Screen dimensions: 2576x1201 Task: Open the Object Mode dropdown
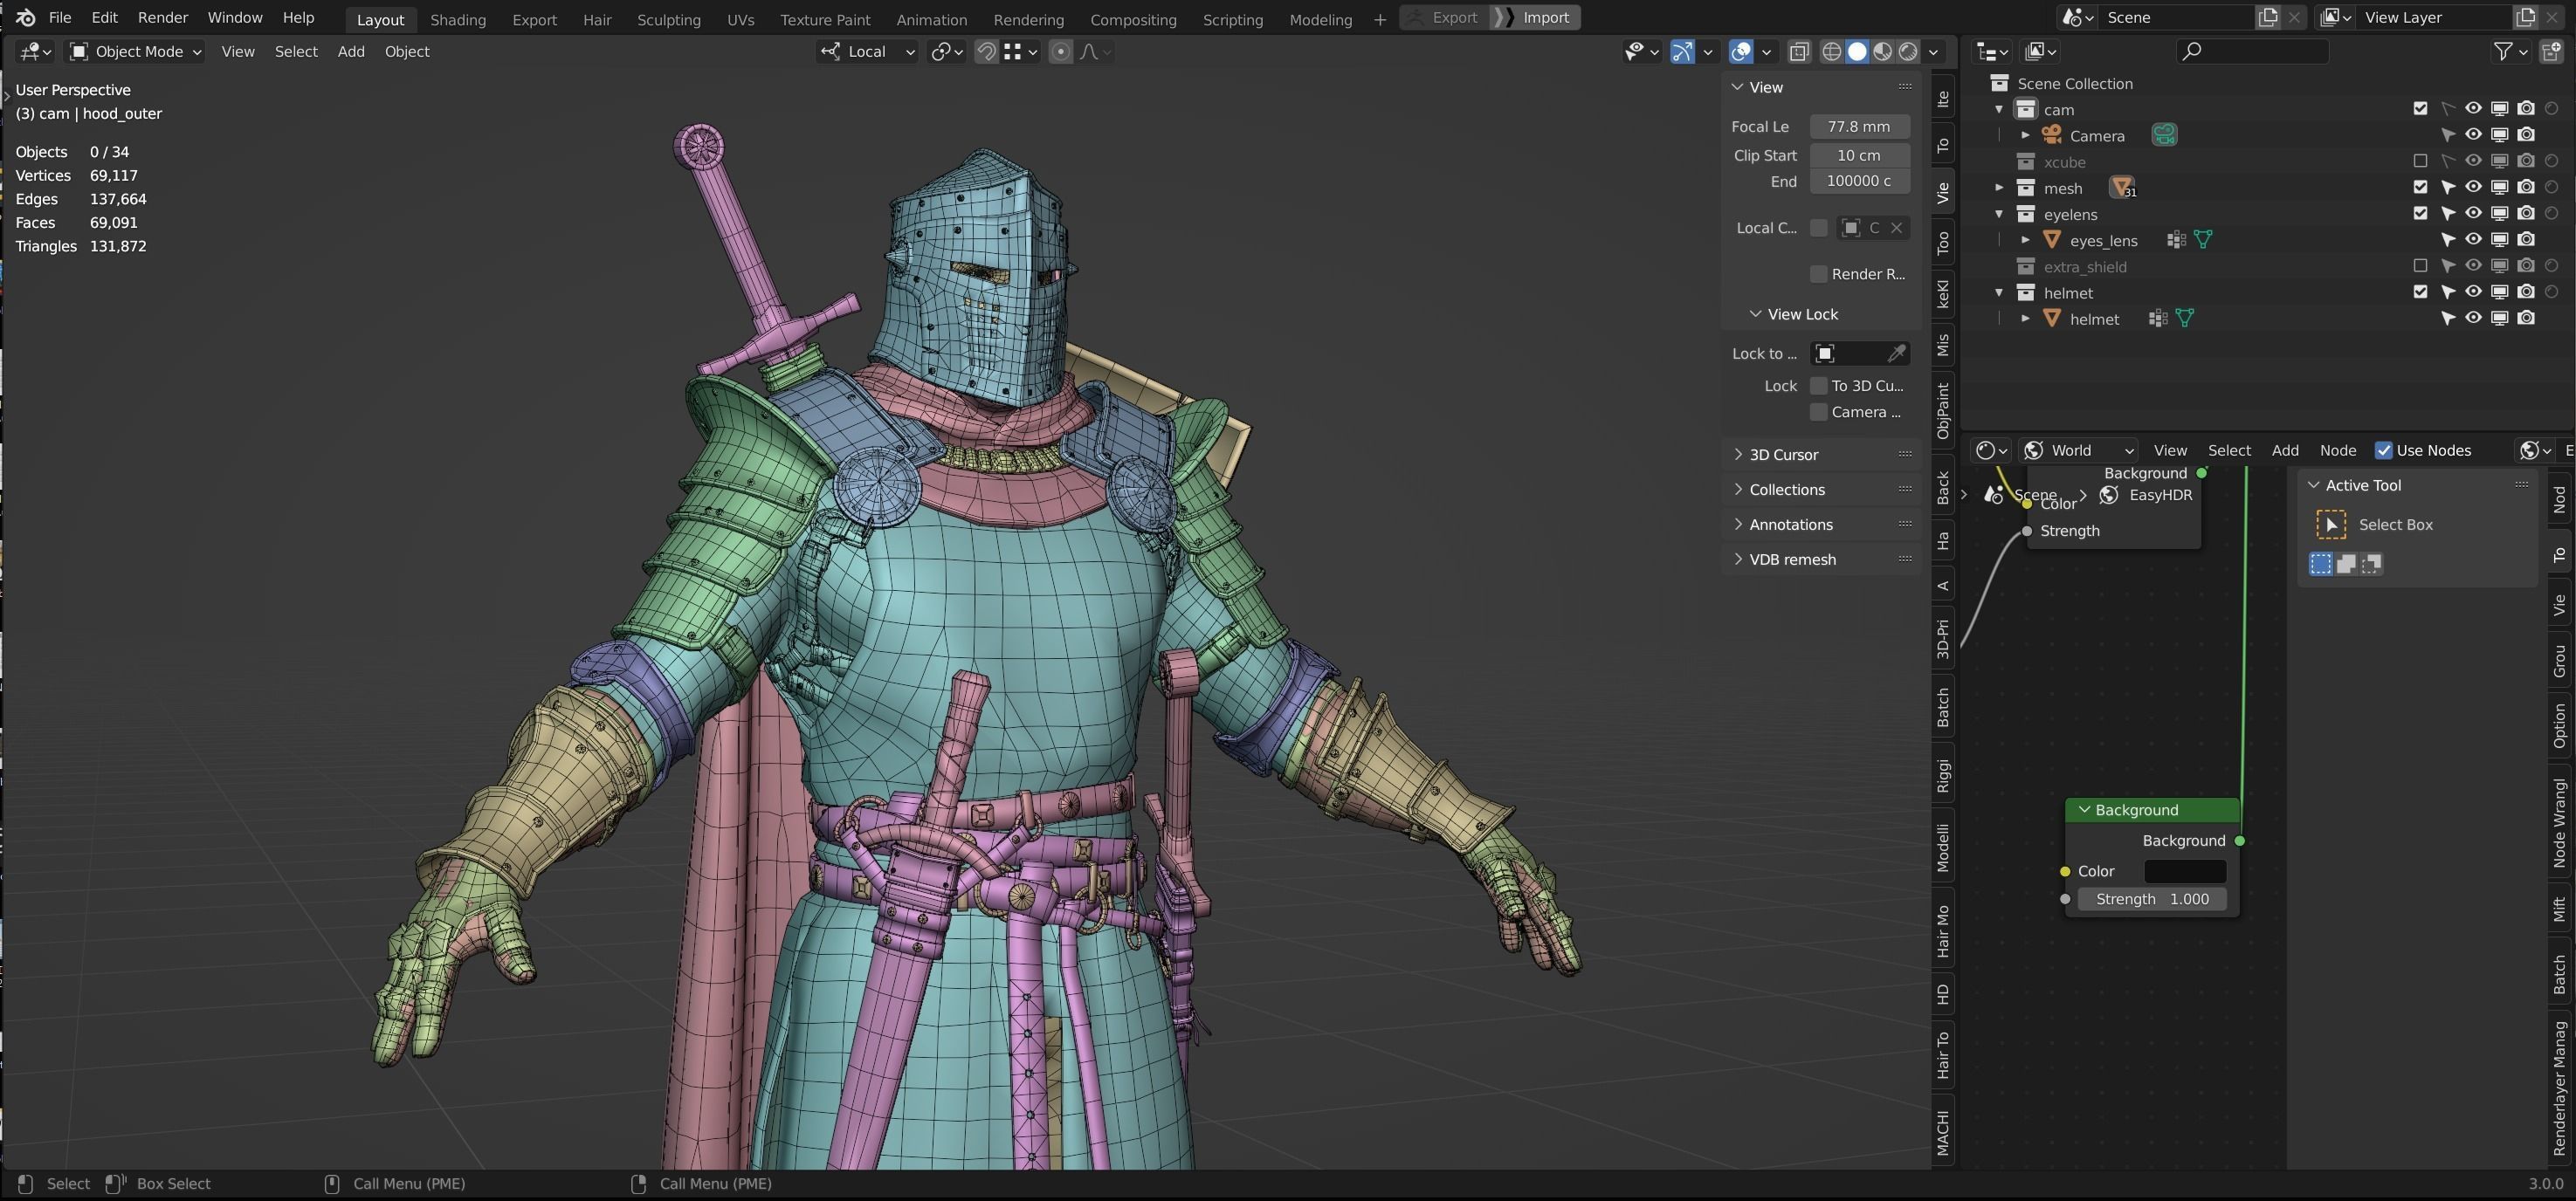point(135,51)
